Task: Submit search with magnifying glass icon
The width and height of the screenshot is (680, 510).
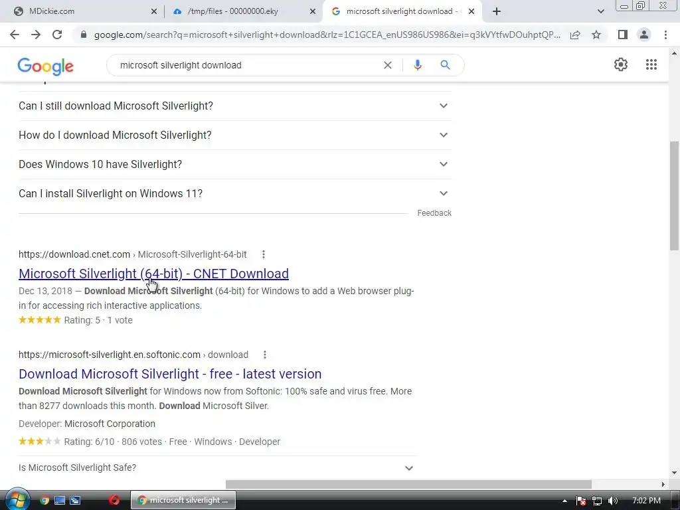Action: 445,65
